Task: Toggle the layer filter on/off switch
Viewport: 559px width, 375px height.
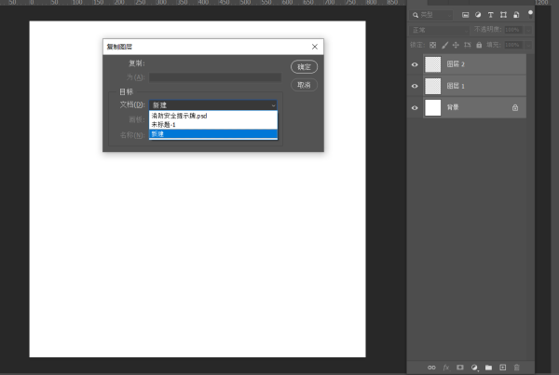Action: pyautogui.click(x=531, y=14)
